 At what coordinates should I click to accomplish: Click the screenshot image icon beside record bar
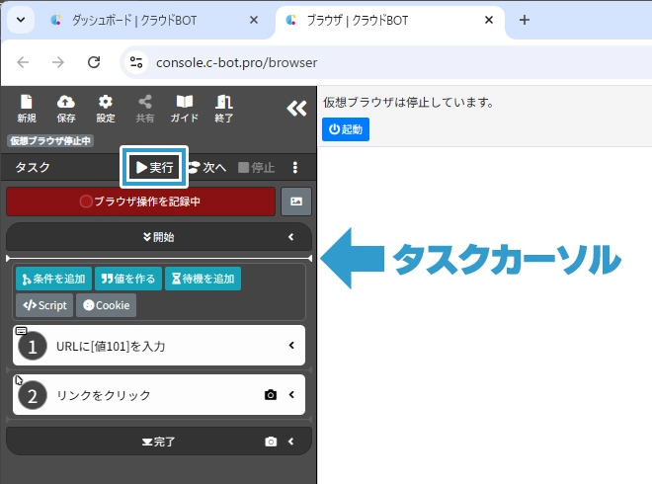click(x=296, y=202)
